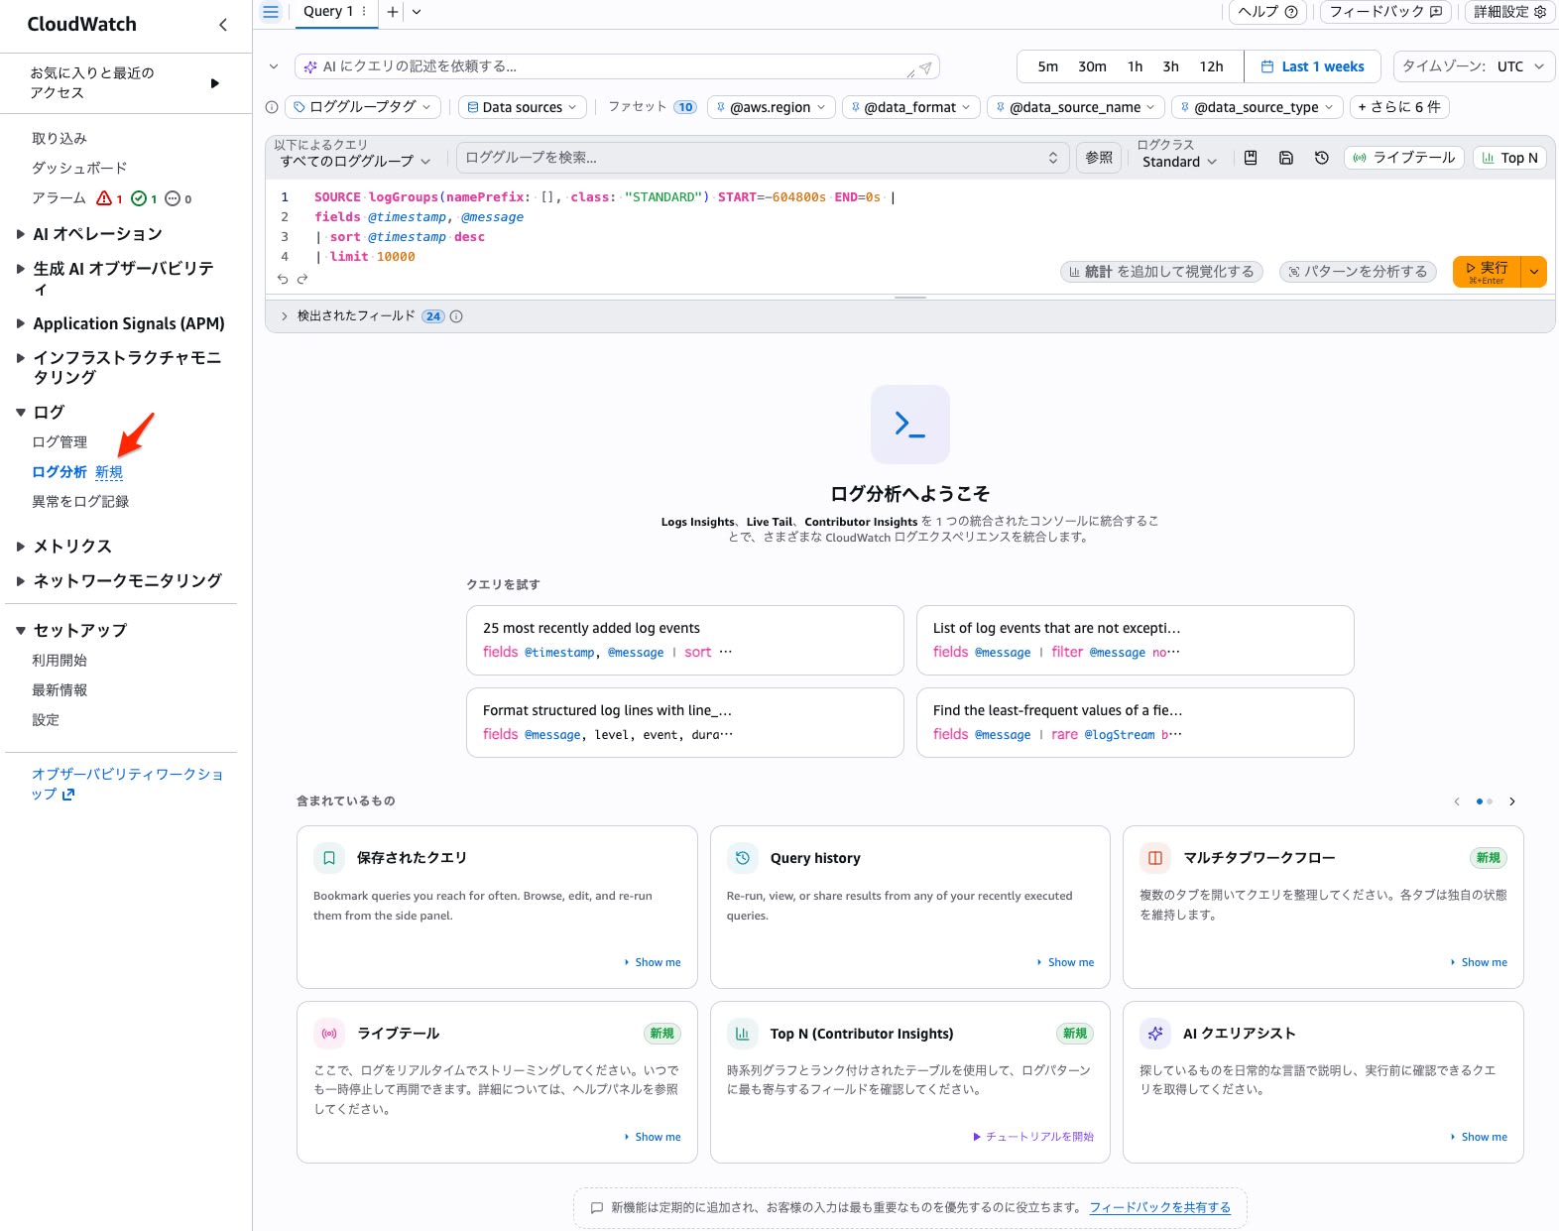
Task: Open query history clock icon
Action: 1322,158
